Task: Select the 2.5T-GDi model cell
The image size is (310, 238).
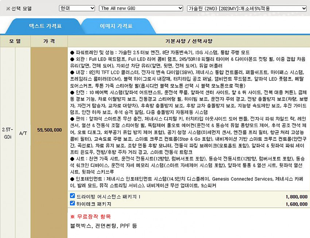Action: 7,132
